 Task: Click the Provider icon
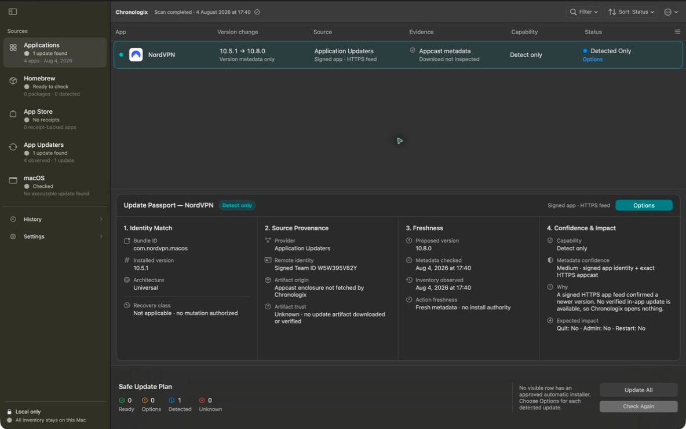click(x=268, y=241)
